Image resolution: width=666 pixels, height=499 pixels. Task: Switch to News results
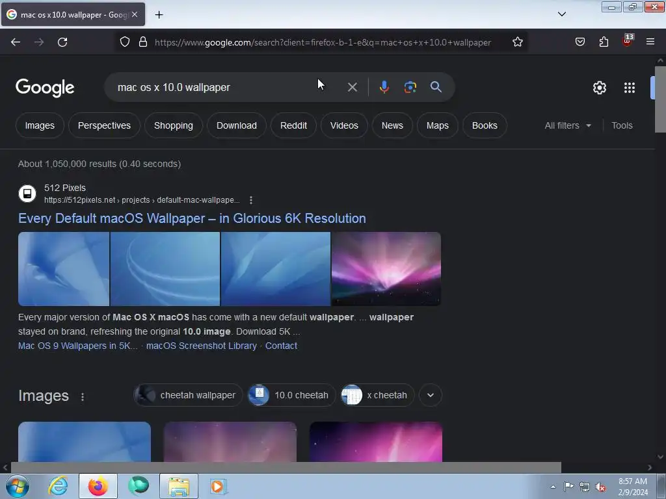click(392, 125)
